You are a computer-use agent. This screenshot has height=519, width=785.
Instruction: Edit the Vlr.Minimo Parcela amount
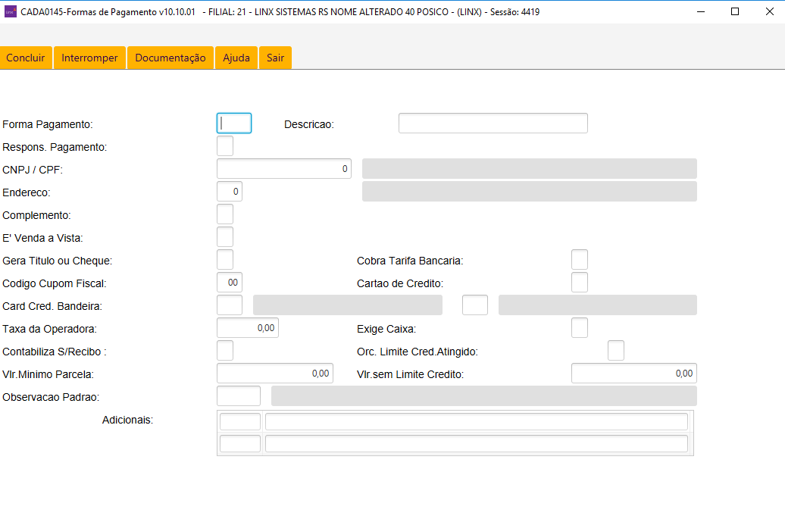[275, 374]
